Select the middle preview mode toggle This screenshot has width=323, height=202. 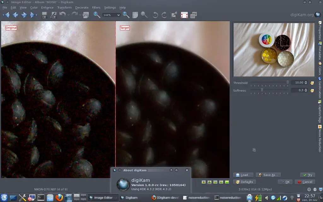coord(215,182)
